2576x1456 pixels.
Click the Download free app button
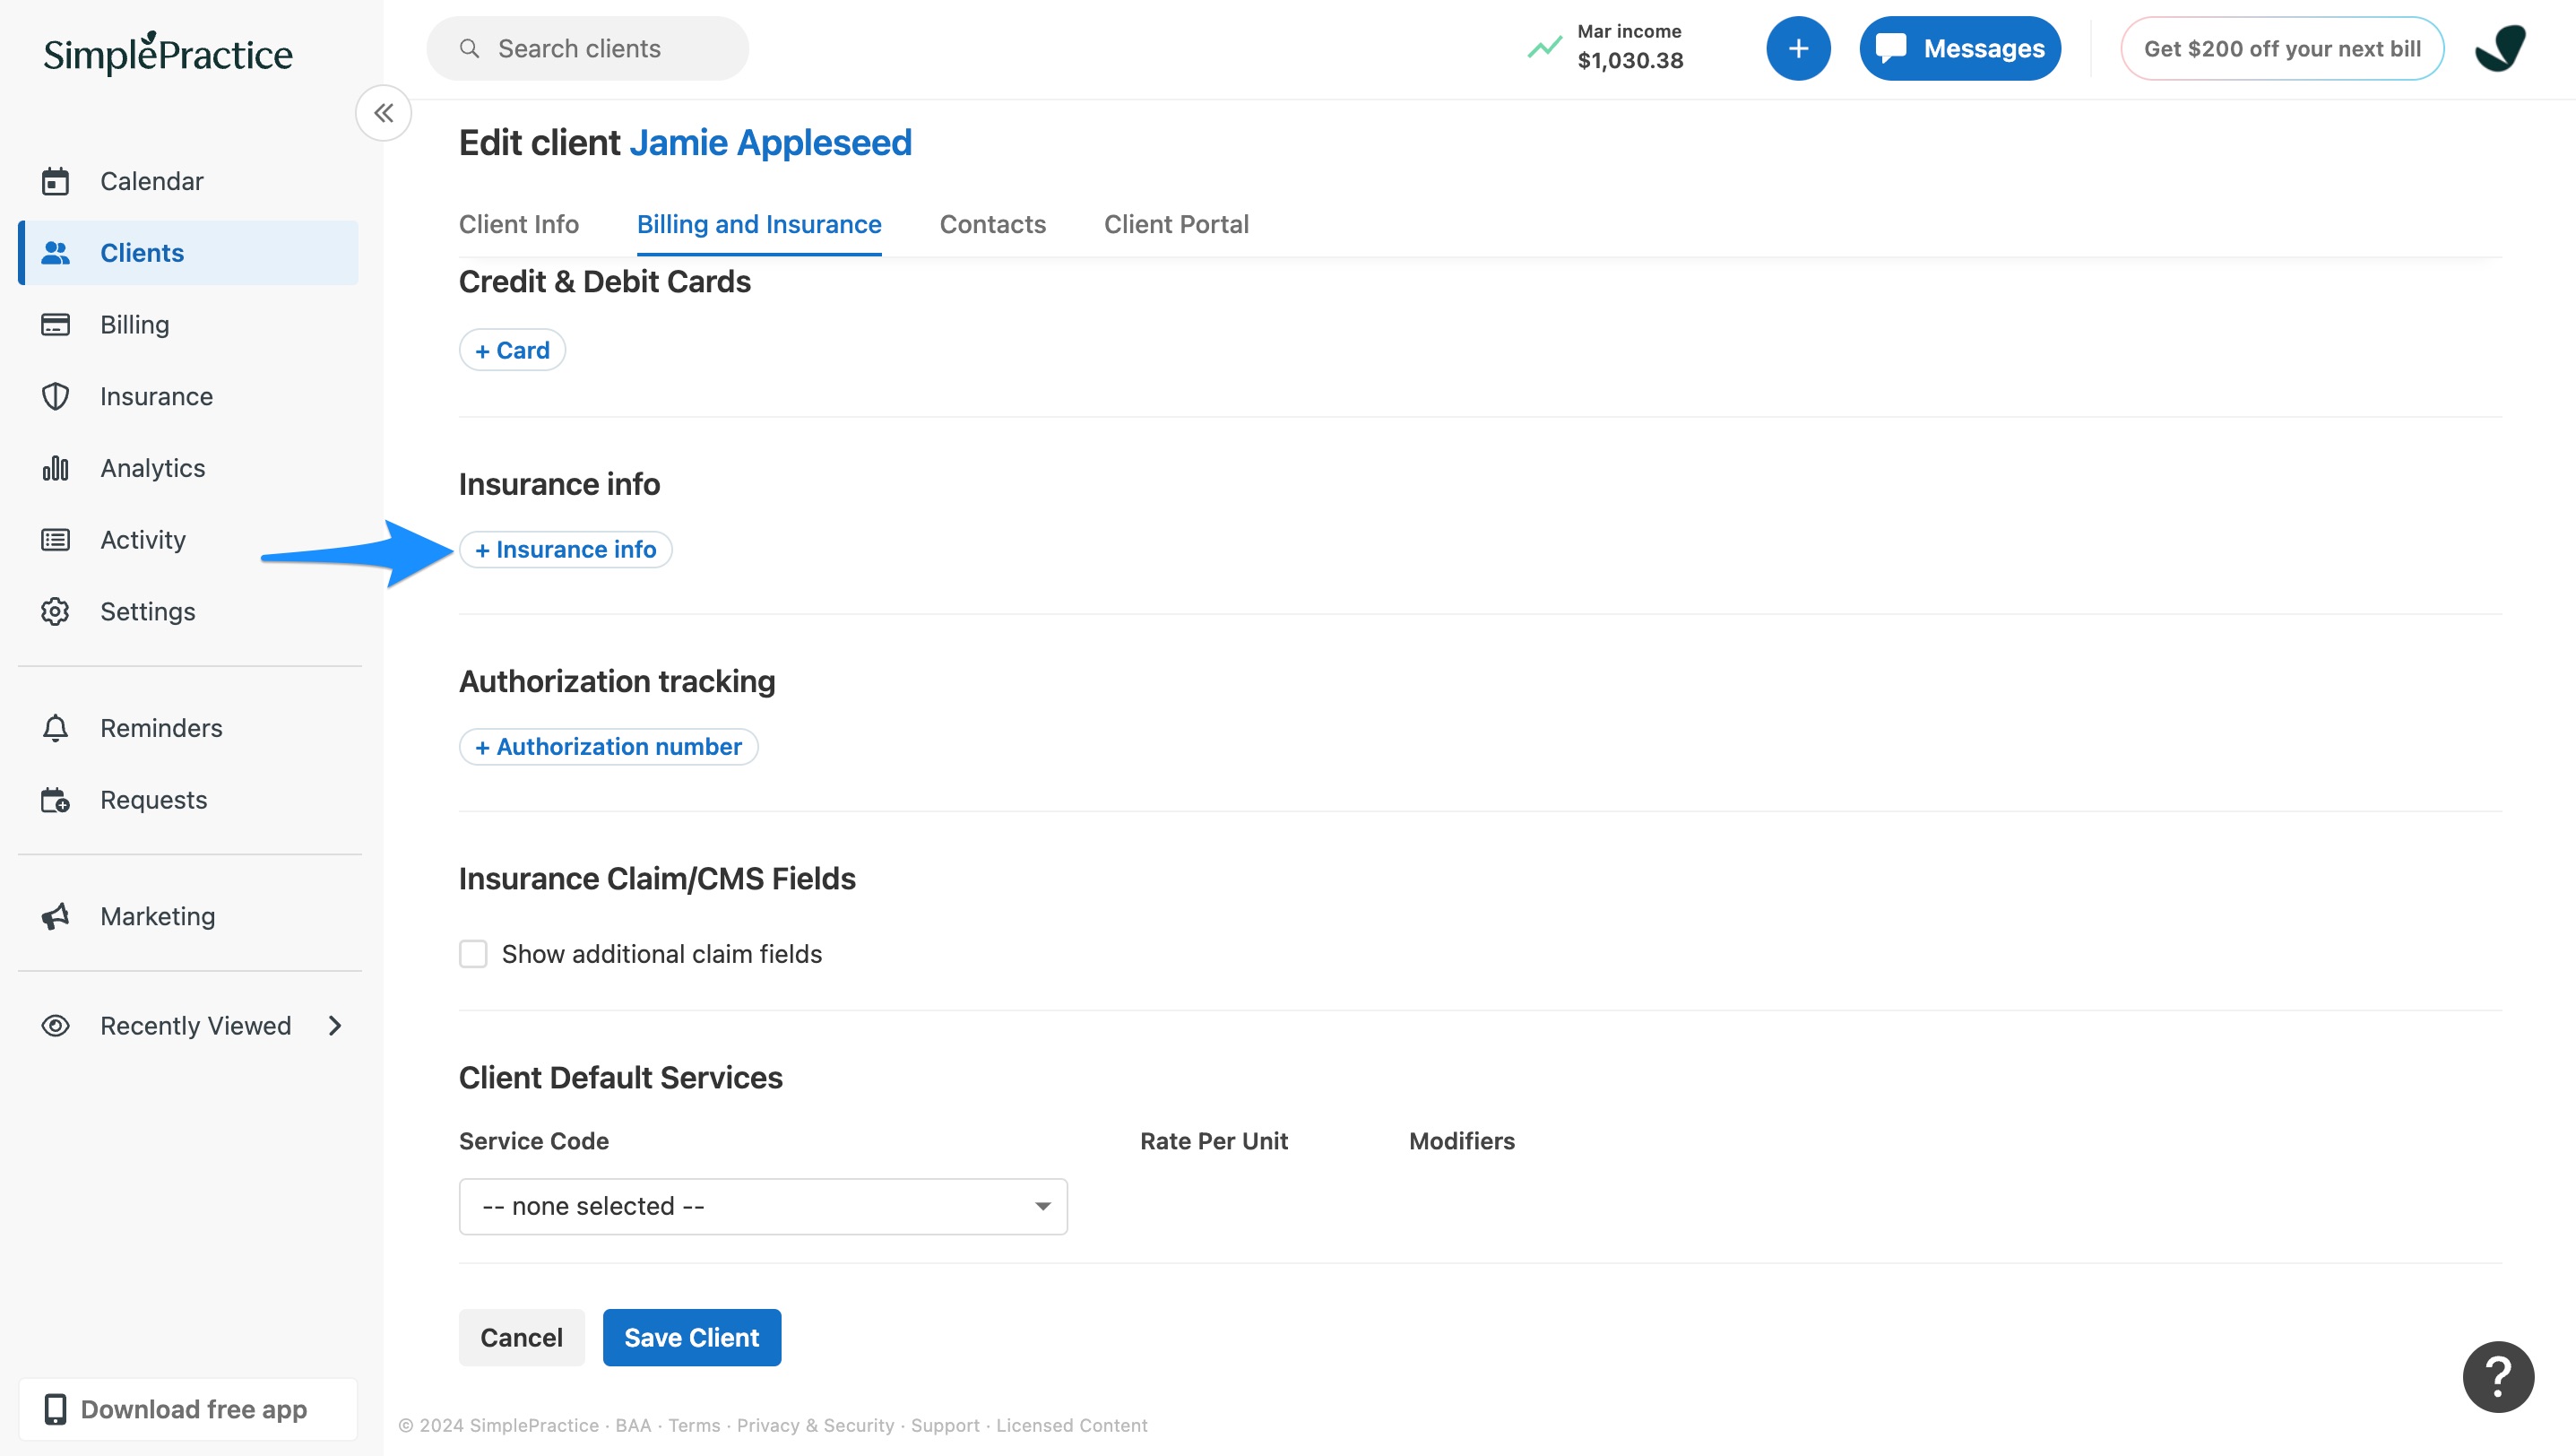point(188,1409)
